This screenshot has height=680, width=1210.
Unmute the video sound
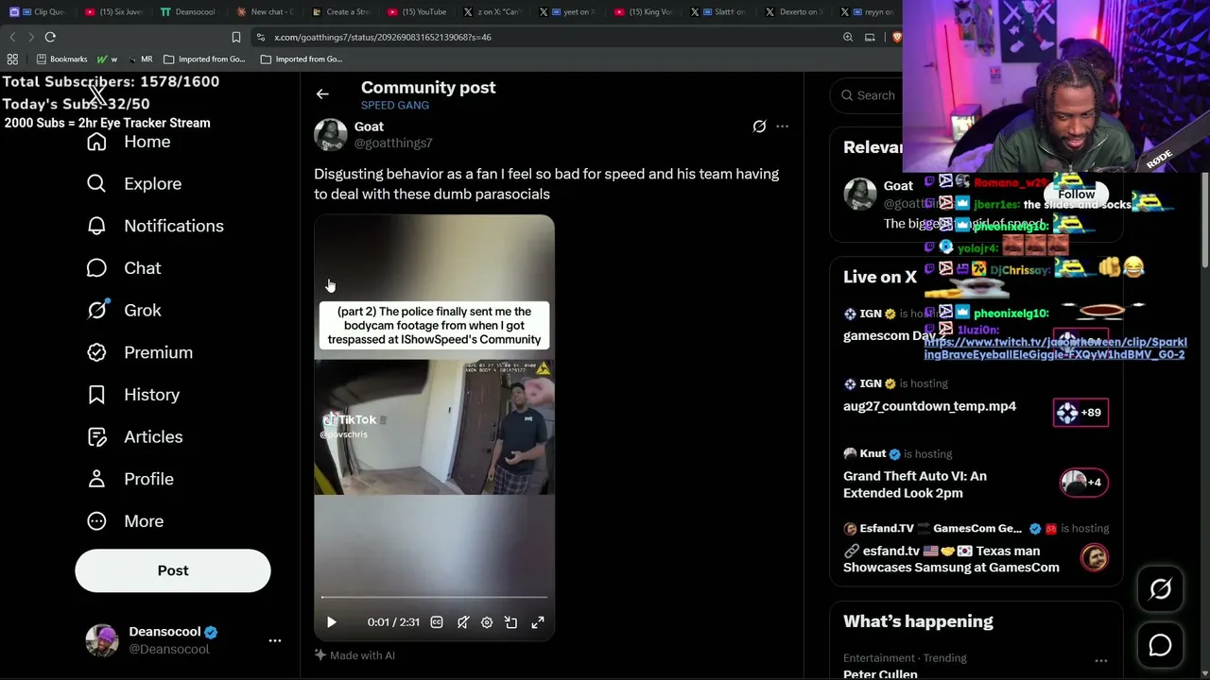coord(463,622)
